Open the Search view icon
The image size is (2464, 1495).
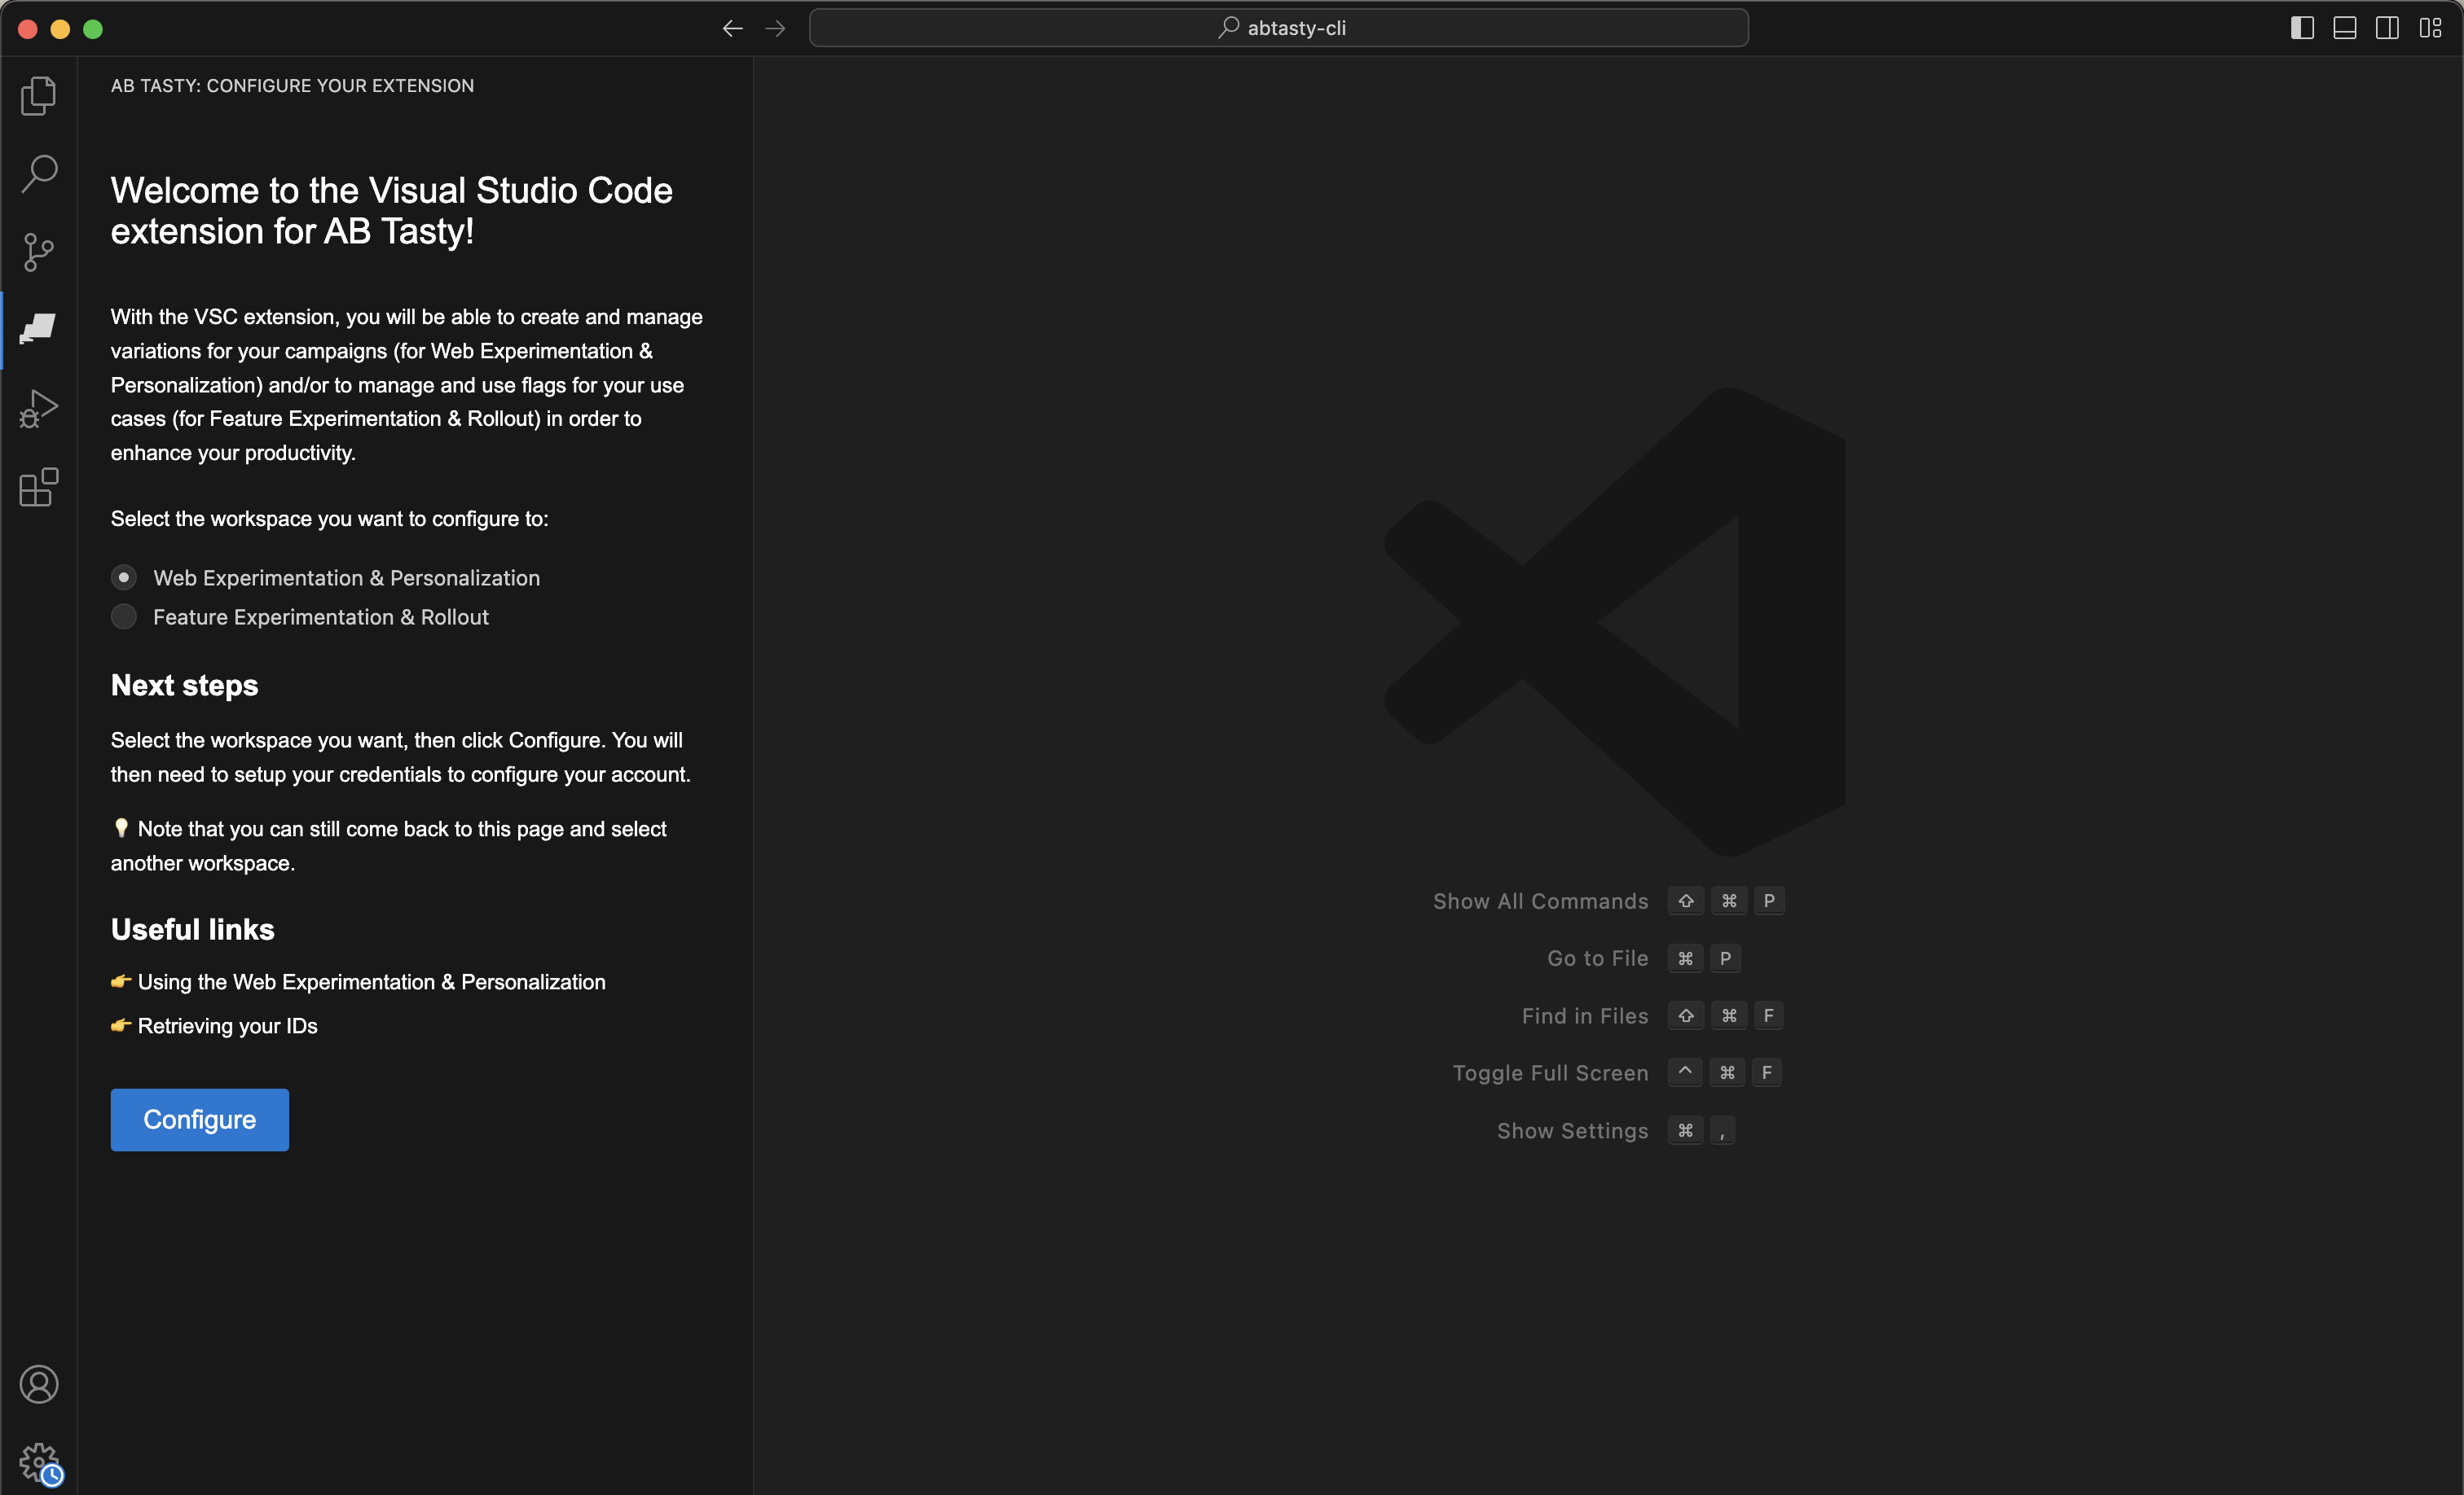(x=39, y=174)
